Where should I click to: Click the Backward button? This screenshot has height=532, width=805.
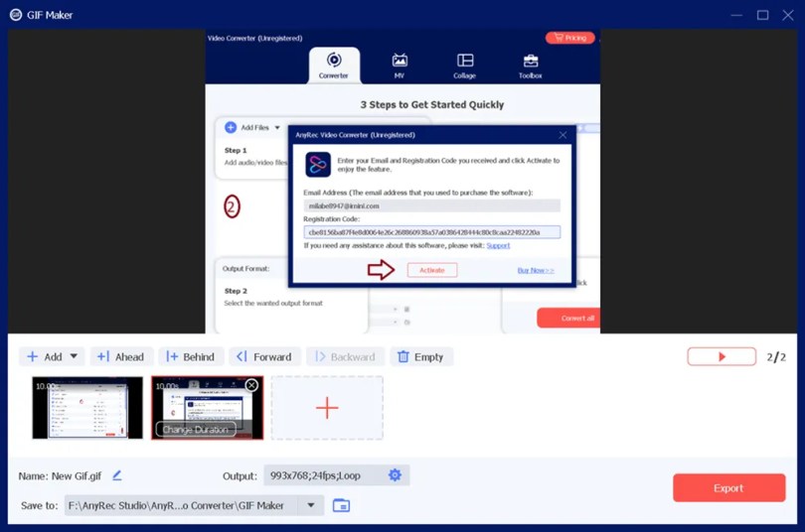(x=346, y=356)
